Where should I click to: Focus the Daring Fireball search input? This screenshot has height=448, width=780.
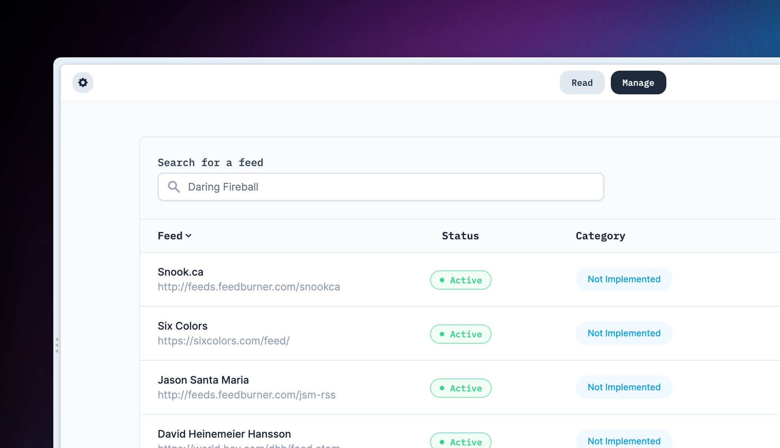coord(381,187)
